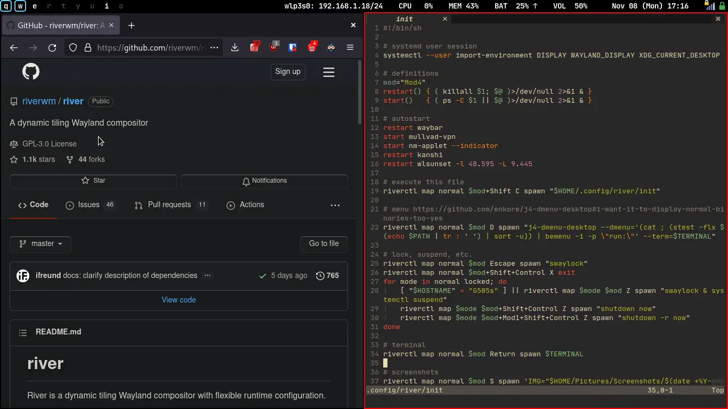Switch to workspace tag i
The image size is (728, 409).
click(x=107, y=6)
